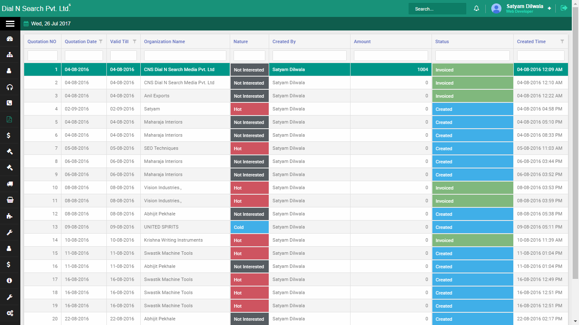Click created time 09-08-2016 05:11 PM

(540, 227)
